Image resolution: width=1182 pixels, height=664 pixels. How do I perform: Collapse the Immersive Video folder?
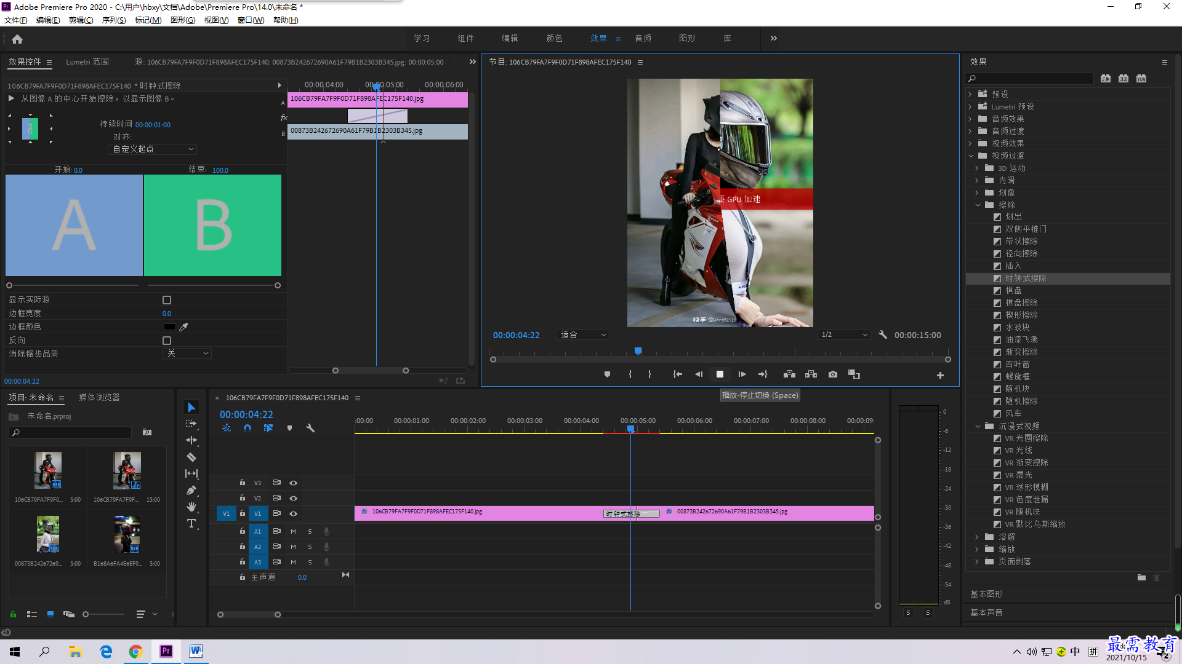pyautogui.click(x=978, y=427)
